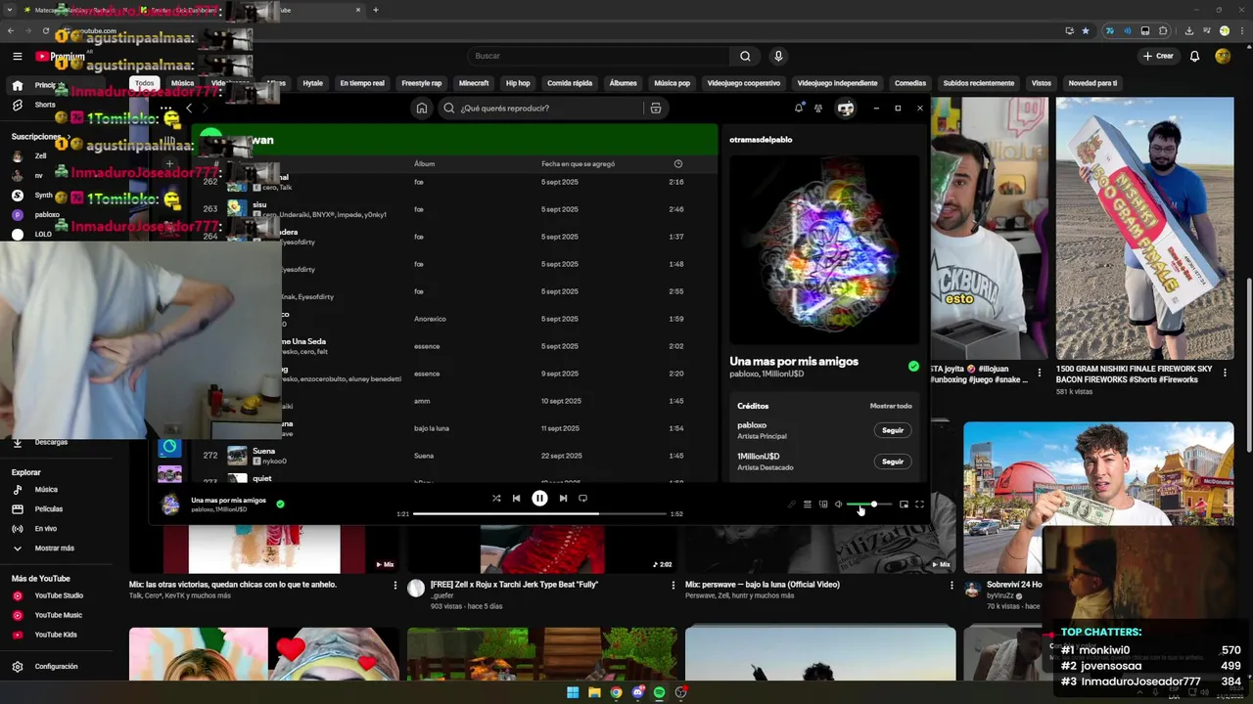Open Chrome extensions puzzle icon
Image resolution: width=1253 pixels, height=704 pixels.
pos(1163,30)
